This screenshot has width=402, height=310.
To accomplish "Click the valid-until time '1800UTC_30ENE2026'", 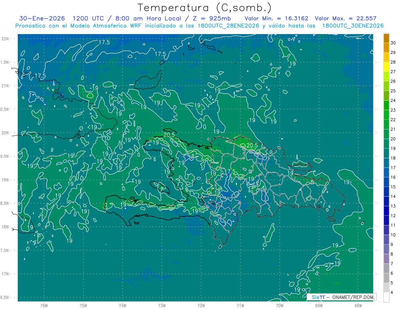I will click(x=353, y=25).
